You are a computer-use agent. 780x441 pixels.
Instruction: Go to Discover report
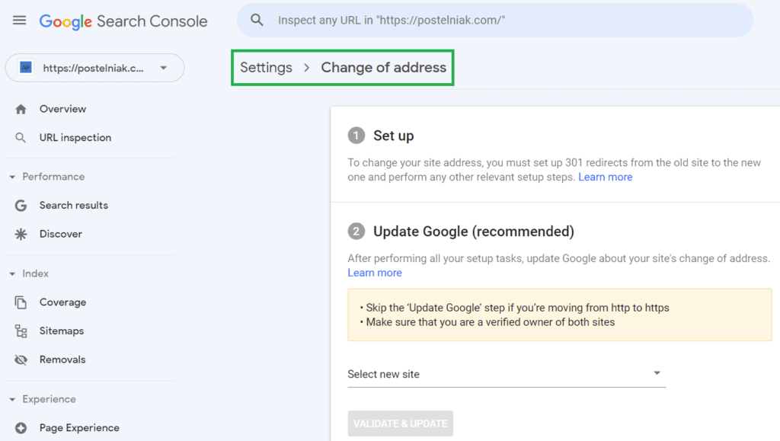(x=61, y=234)
